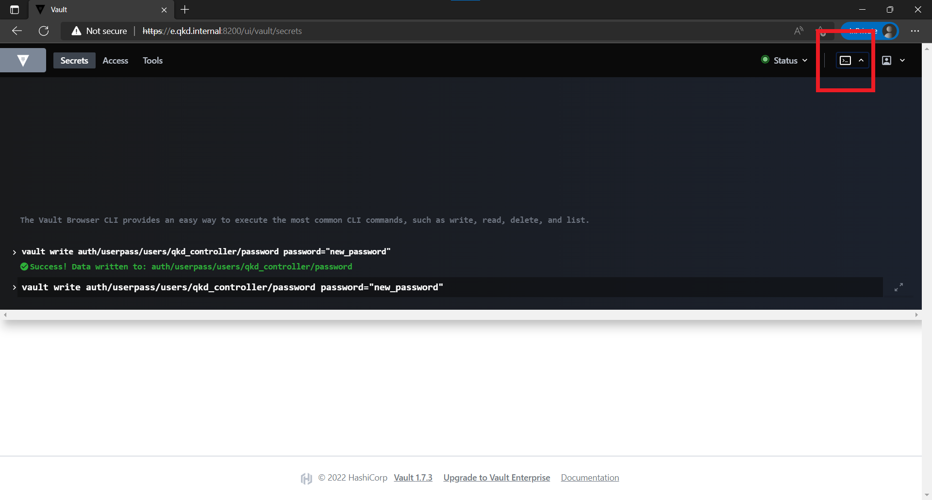
Task: Click the Vault logo home icon
Action: tap(23, 60)
